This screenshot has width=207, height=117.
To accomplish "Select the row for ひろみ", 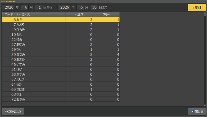I will (61, 29).
